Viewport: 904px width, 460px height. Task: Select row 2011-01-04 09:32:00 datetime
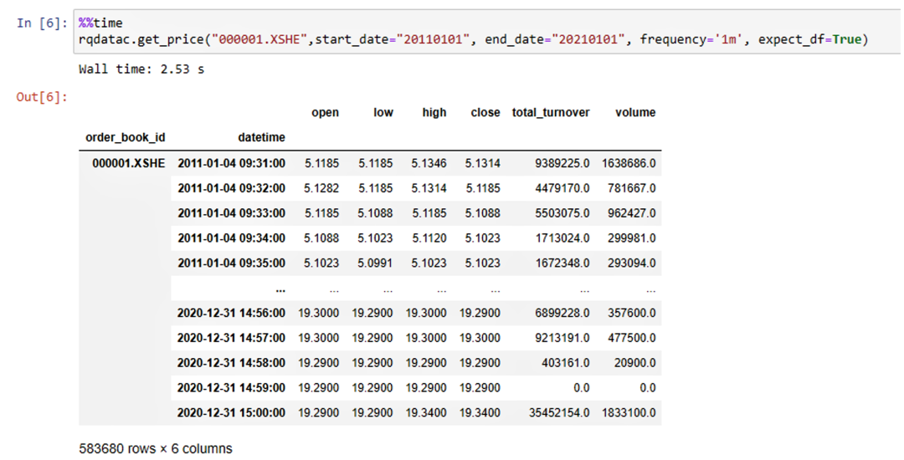pyautogui.click(x=231, y=188)
